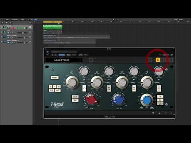Click the duplicate track icon

click(6, 23)
